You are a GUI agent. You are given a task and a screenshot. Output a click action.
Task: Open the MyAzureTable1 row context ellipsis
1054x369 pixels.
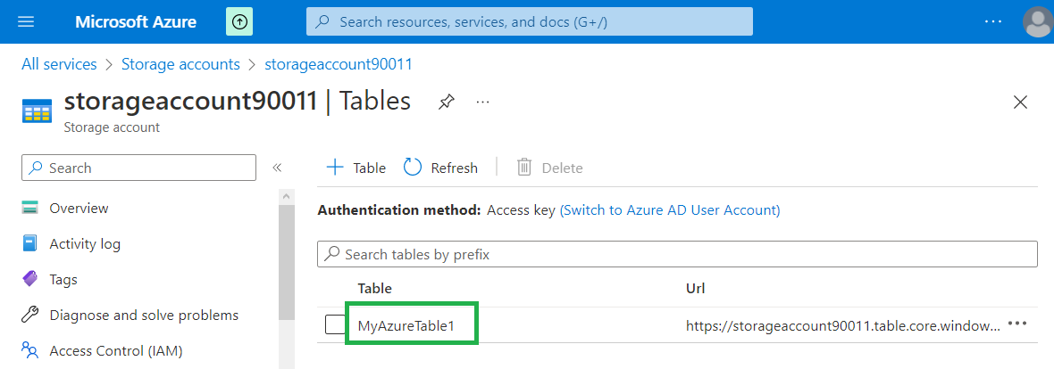pyautogui.click(x=1017, y=324)
